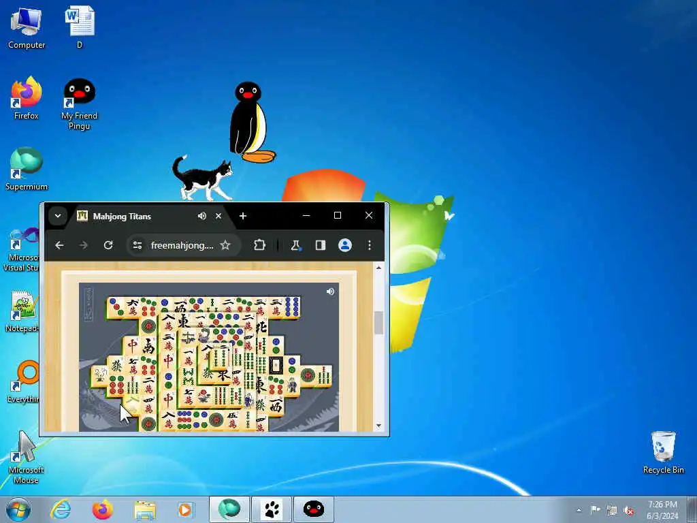This screenshot has height=523, width=697.
Task: View site information for freemahjong
Action: point(137,245)
